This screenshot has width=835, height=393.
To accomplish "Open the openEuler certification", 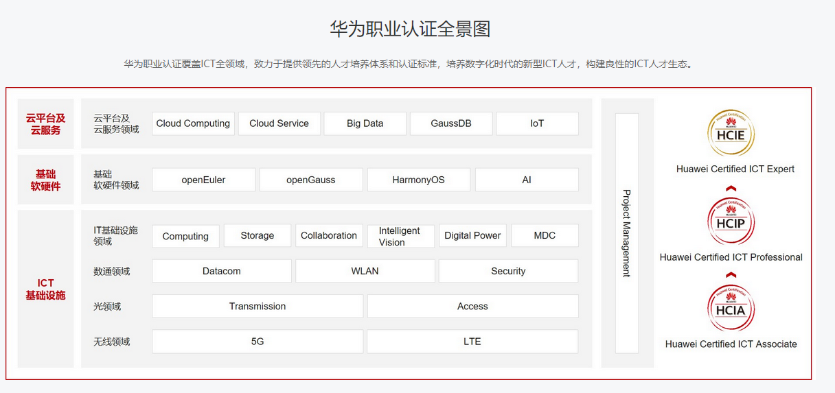I will click(x=204, y=180).
